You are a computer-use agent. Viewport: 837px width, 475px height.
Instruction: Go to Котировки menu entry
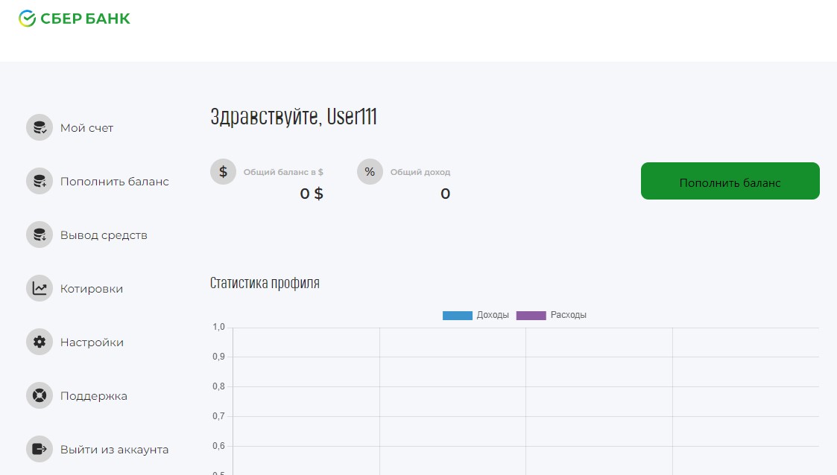(92, 289)
